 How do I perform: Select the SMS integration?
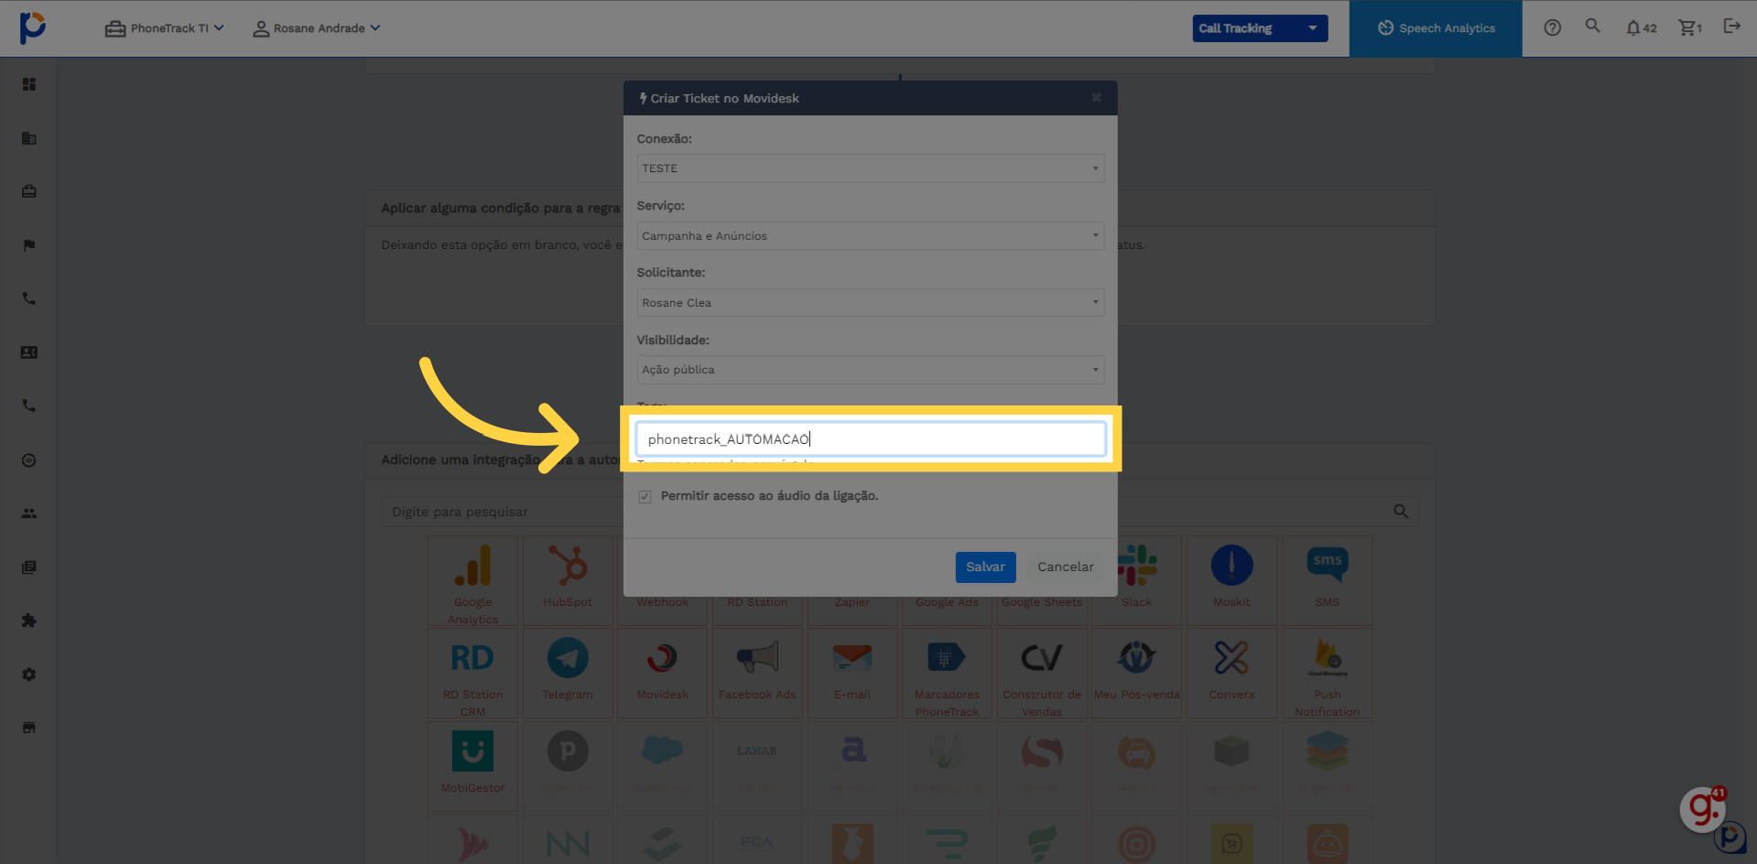click(x=1328, y=581)
